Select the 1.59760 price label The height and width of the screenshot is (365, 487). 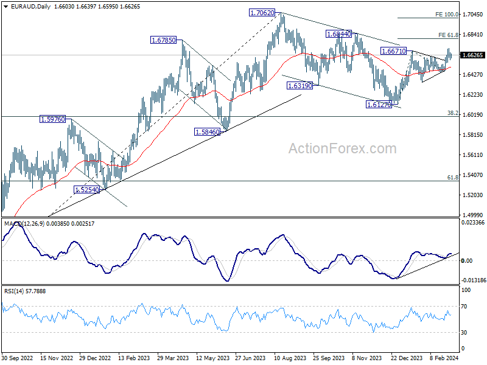click(x=53, y=119)
